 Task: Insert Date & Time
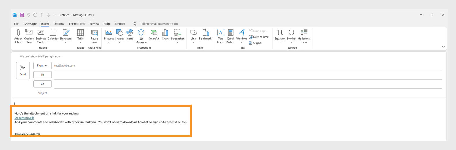(x=259, y=37)
